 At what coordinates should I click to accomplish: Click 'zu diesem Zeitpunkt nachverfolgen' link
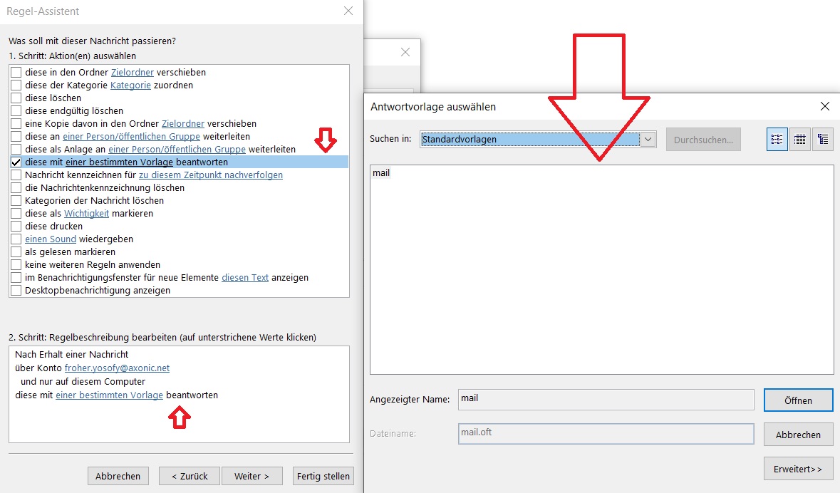(x=211, y=175)
